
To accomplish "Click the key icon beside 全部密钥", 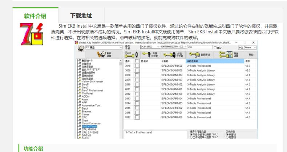I will tap(80, 63).
